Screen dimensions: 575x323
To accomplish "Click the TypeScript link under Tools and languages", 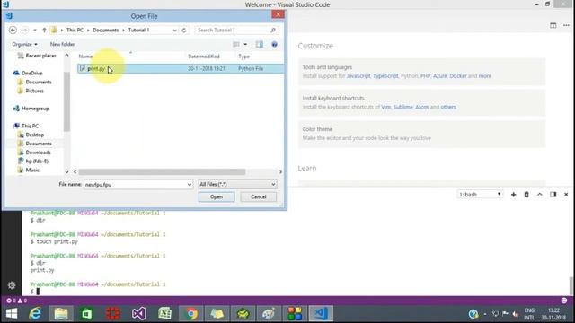I will pyautogui.click(x=385, y=76).
